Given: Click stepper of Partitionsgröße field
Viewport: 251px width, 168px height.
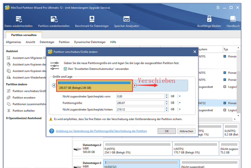Looking at the screenshot, I should point(167,103).
